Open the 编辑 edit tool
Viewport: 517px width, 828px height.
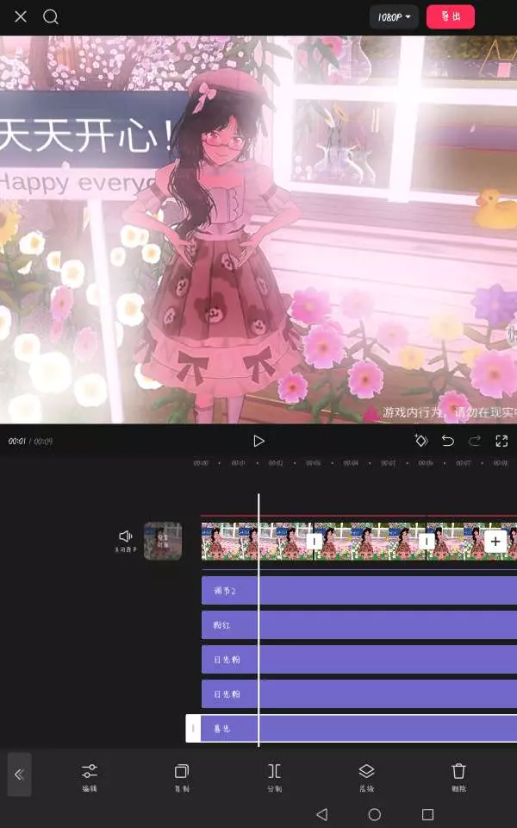click(90, 776)
